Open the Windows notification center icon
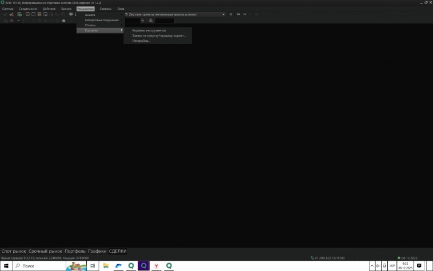This screenshot has width=433, height=271. [419, 266]
